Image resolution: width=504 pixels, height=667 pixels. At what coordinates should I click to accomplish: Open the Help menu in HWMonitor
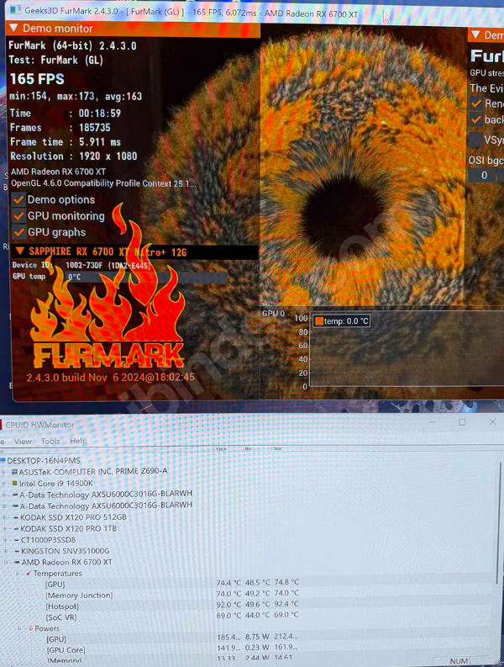click(x=78, y=441)
